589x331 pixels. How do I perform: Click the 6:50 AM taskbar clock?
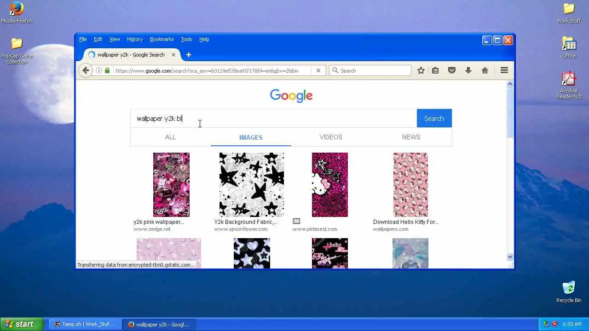coord(572,324)
